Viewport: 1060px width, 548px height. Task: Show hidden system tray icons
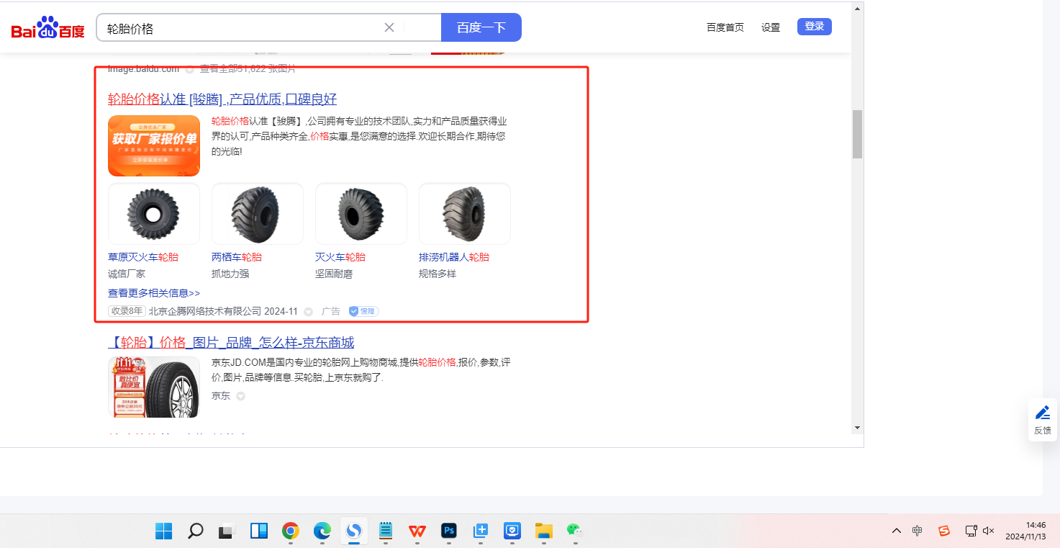pyautogui.click(x=897, y=531)
